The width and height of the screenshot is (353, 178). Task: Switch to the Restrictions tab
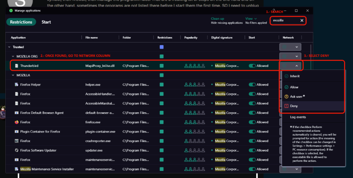[x=21, y=22]
